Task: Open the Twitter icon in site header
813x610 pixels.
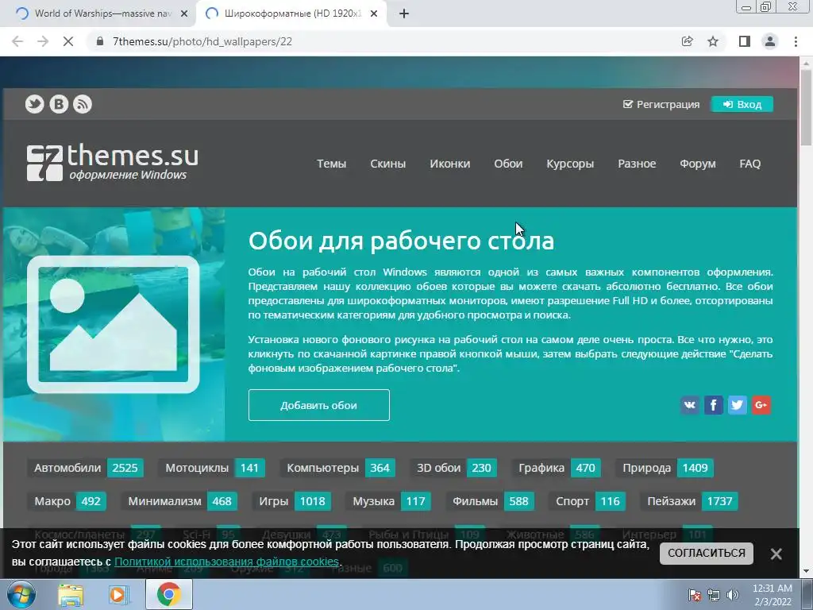Action: tap(35, 104)
